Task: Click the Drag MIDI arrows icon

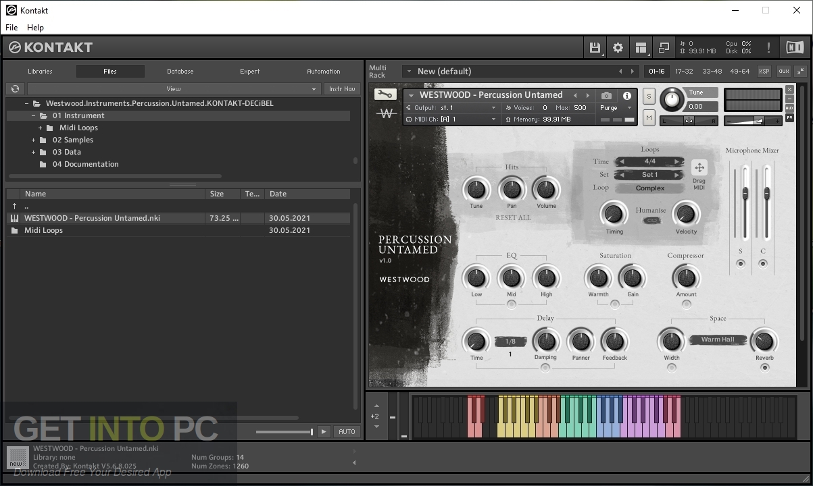Action: [x=699, y=167]
